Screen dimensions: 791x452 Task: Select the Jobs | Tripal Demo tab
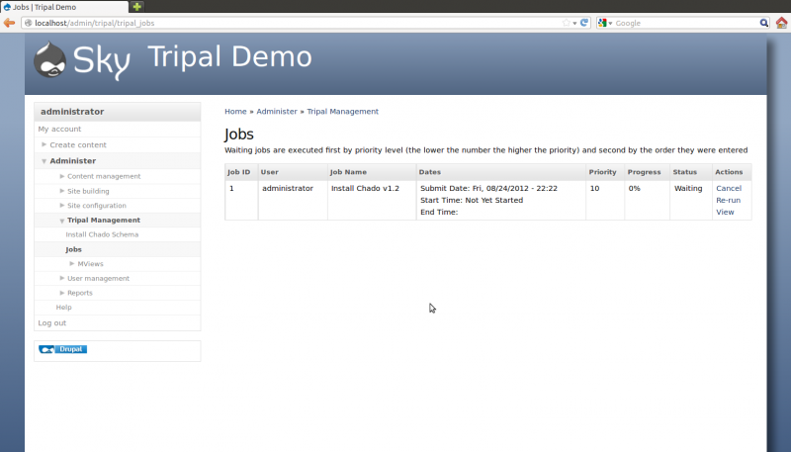click(64, 7)
